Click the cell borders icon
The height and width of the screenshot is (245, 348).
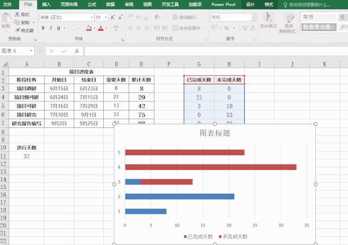pyautogui.click(x=73, y=28)
